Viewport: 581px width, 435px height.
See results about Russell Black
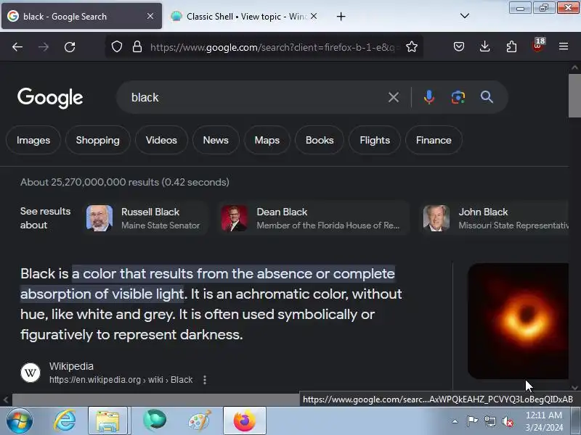[x=145, y=218]
